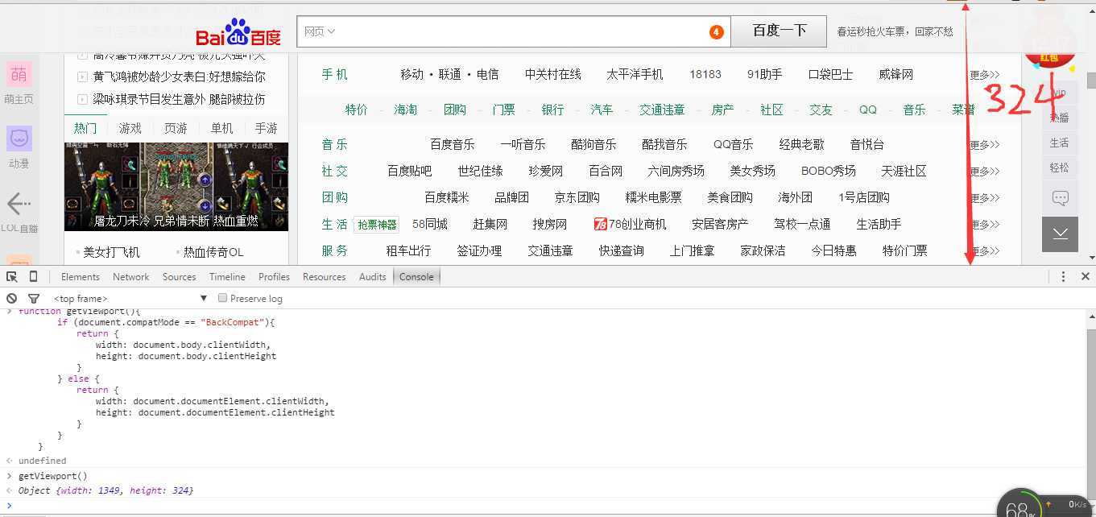Expand 更多>> in the 生活 row
This screenshot has height=517, width=1096.
coord(985,224)
